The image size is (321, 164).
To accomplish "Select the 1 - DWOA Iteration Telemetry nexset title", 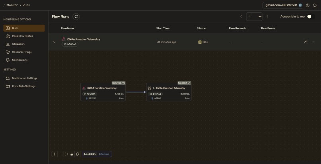I will pos(169,88).
